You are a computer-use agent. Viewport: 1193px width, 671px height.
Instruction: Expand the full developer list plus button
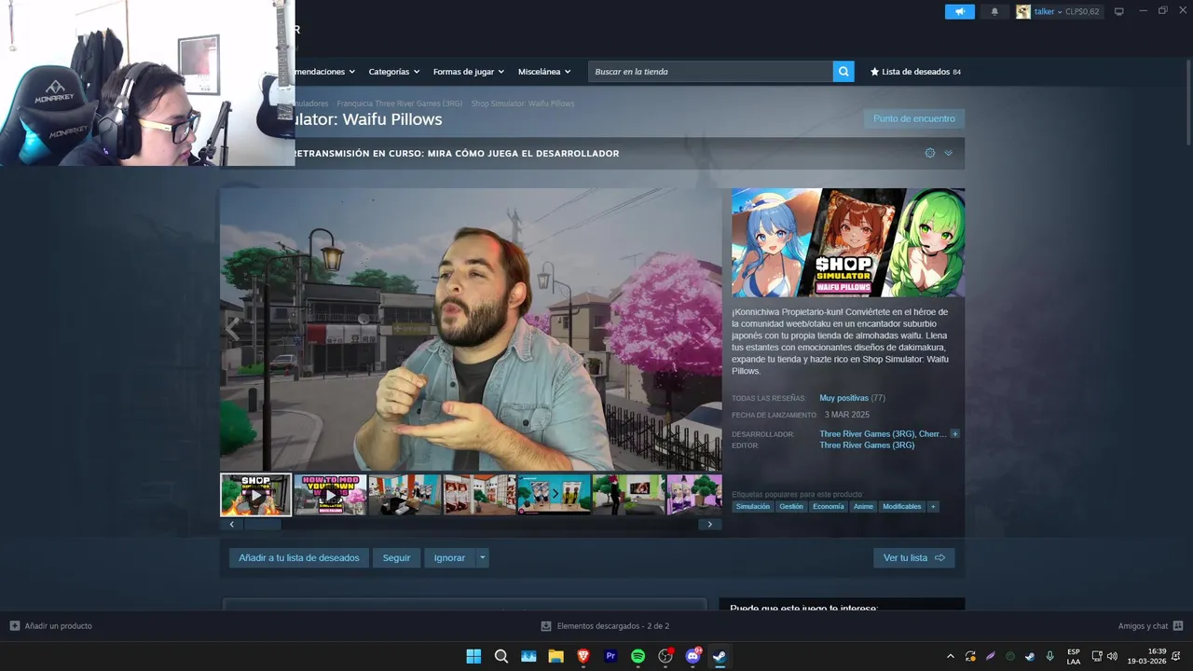[954, 434]
